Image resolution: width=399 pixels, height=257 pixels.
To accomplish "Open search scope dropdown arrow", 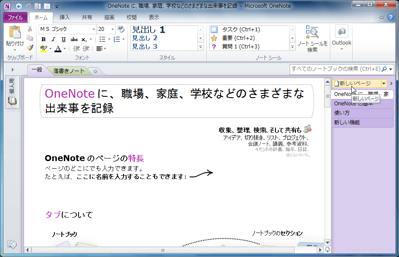I will point(390,69).
